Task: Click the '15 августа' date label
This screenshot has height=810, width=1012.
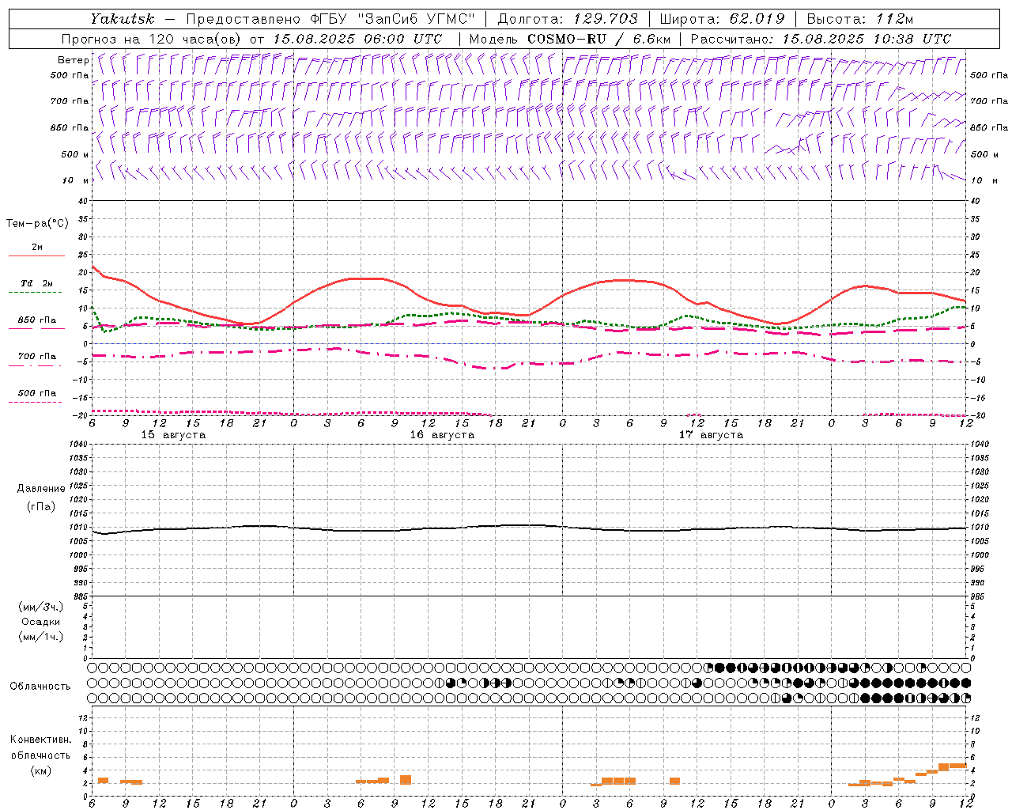Action: pos(173,435)
